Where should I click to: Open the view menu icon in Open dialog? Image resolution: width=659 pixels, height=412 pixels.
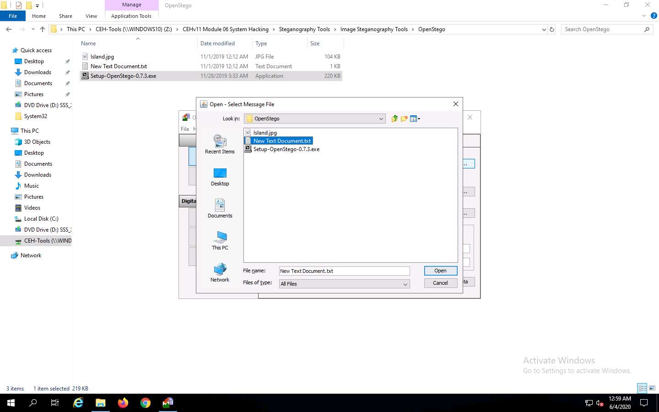click(x=415, y=119)
